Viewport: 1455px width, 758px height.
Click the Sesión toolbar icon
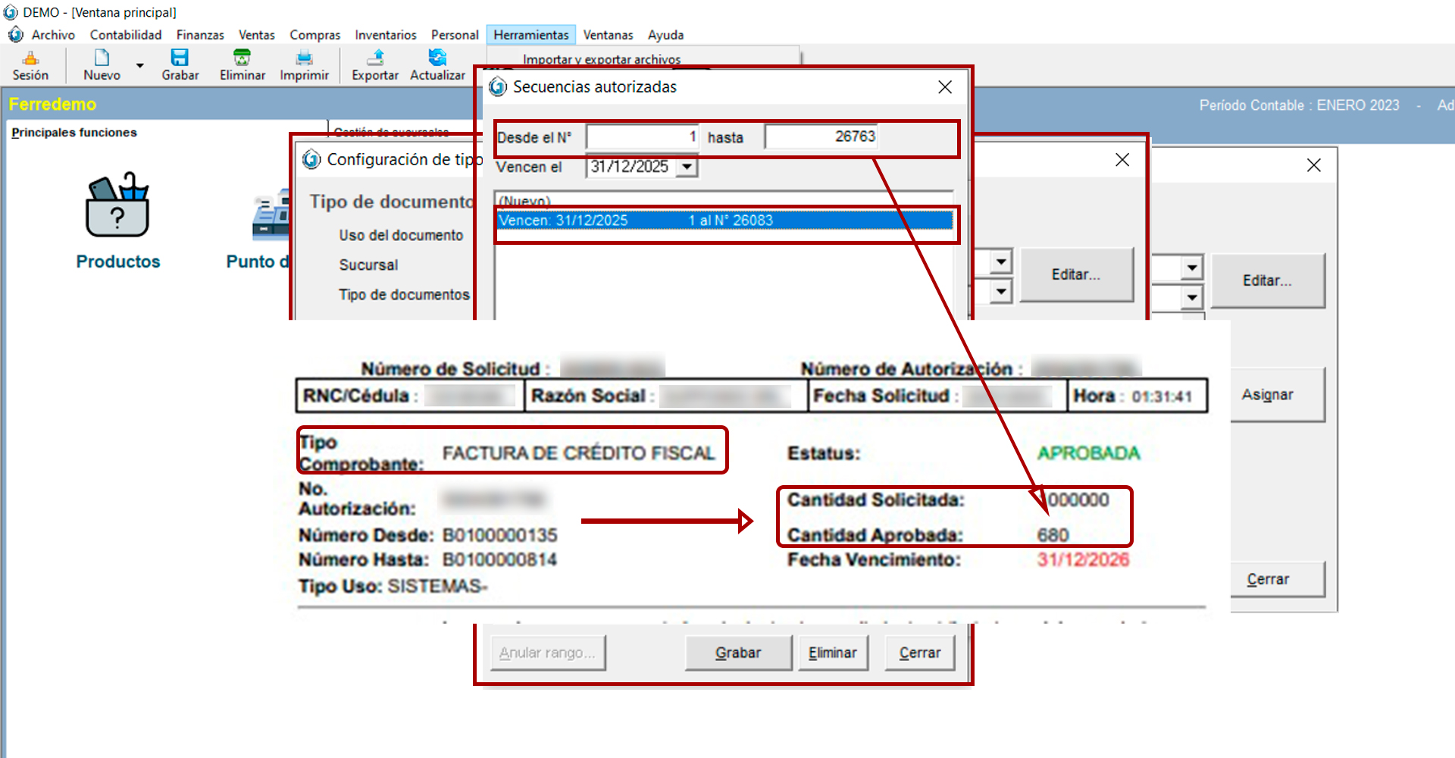30,58
